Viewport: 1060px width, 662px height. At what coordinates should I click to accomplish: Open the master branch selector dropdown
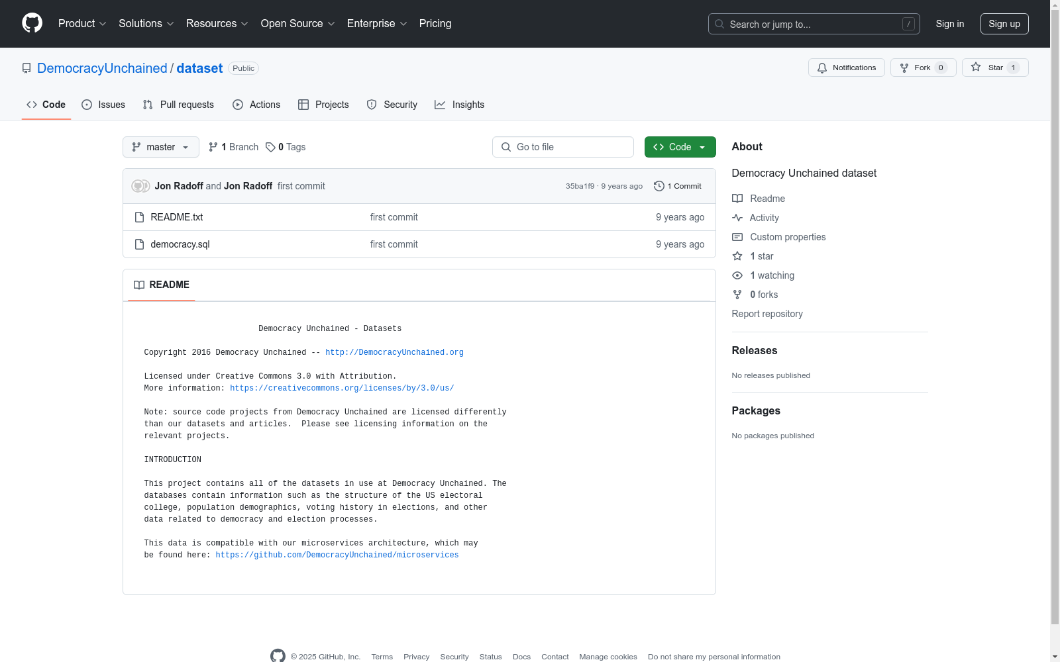[x=161, y=147]
